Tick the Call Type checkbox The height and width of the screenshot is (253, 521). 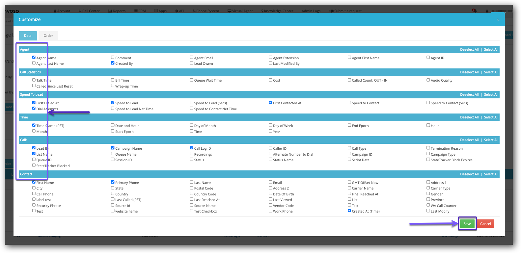[x=349, y=148]
